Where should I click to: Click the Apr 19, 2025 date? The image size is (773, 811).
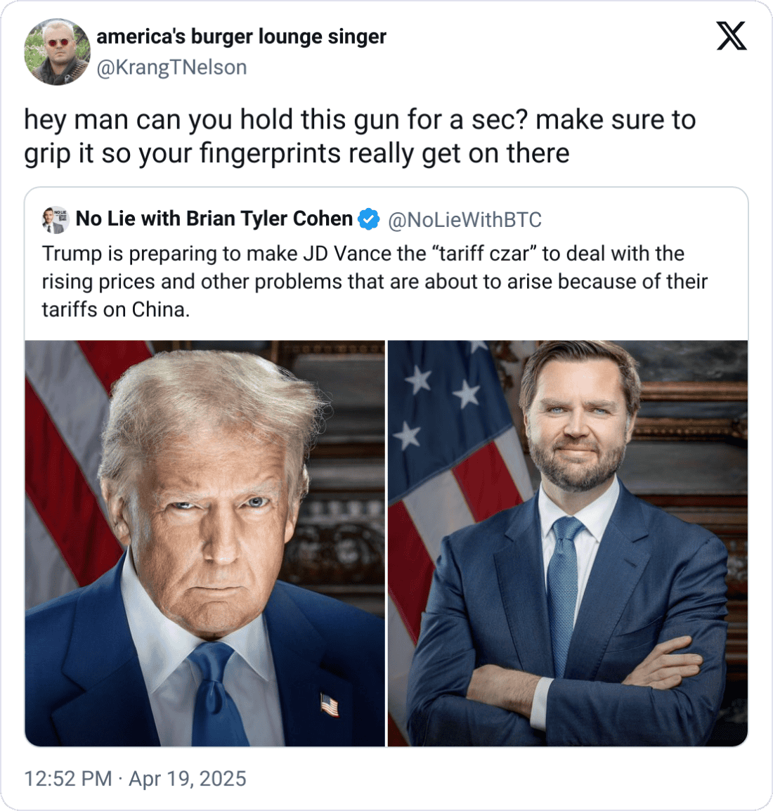(187, 779)
